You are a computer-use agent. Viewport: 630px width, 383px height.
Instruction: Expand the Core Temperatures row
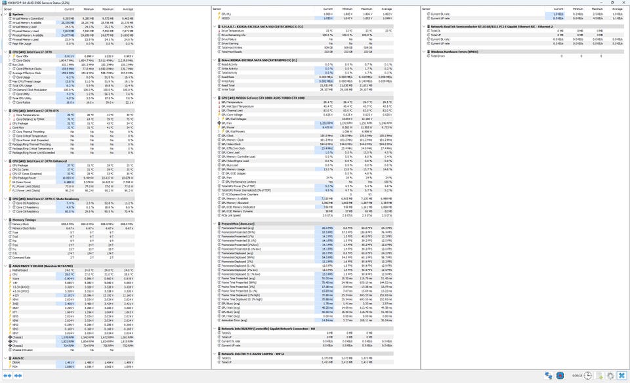tap(10, 115)
